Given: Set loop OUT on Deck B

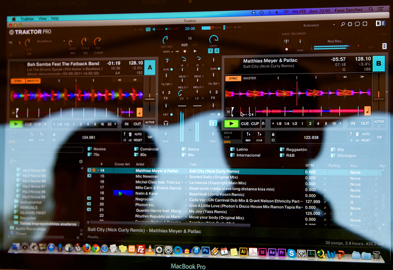Looking at the screenshot, I should click(365, 123).
